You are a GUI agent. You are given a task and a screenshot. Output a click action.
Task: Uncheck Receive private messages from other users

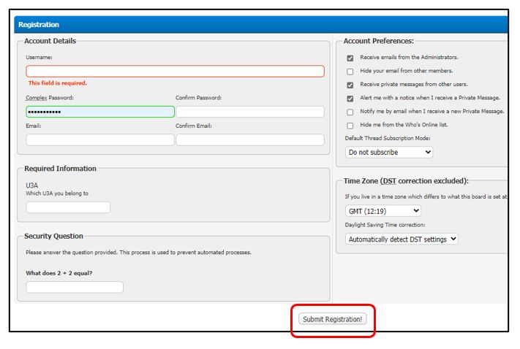click(x=350, y=85)
